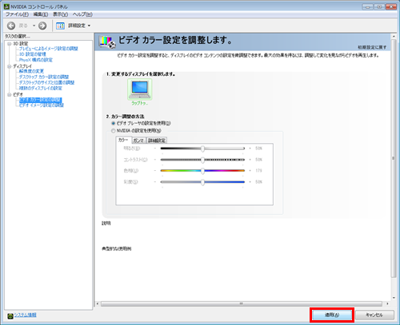Click the Back arrow navigation icon
The image size is (400, 325).
point(11,26)
